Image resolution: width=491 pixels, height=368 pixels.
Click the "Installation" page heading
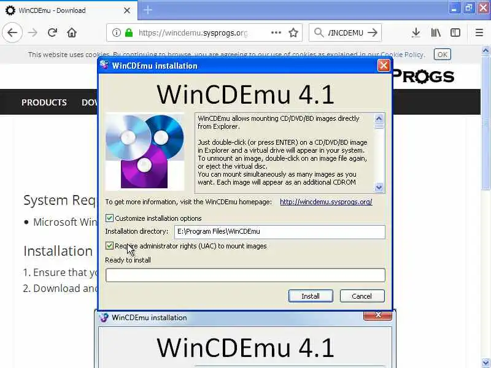pos(58,251)
